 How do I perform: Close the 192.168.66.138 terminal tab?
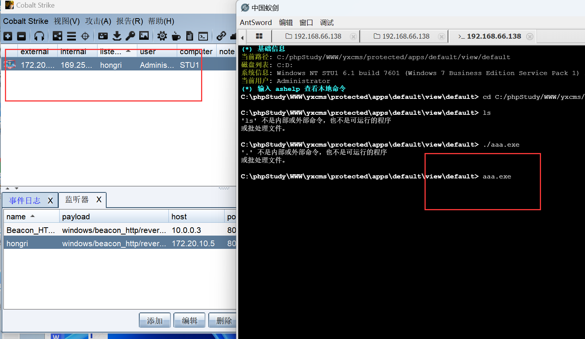coord(530,37)
